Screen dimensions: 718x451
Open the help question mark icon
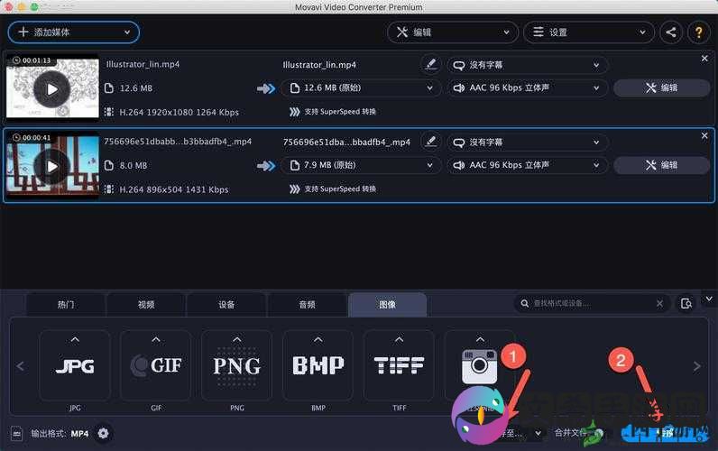pos(699,32)
